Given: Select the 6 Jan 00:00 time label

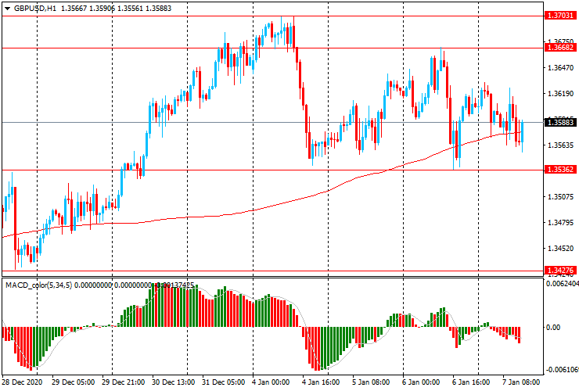Looking at the screenshot, I should (421, 382).
